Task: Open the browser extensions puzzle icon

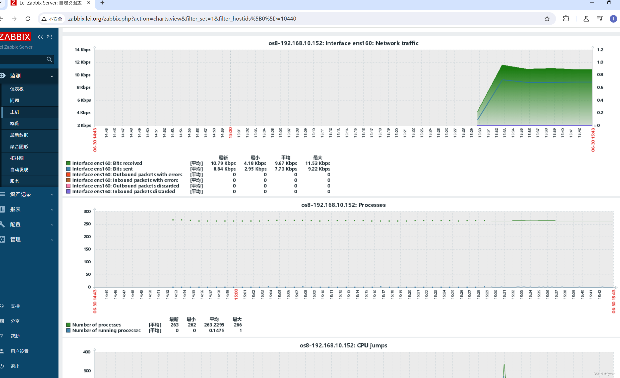Action: pyautogui.click(x=566, y=19)
